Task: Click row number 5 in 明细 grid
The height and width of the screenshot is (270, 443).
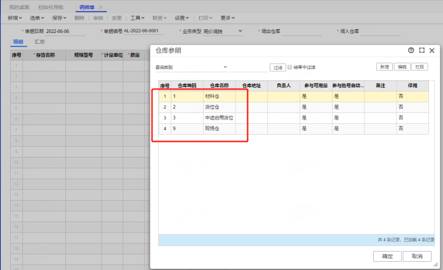Action: 17,109
